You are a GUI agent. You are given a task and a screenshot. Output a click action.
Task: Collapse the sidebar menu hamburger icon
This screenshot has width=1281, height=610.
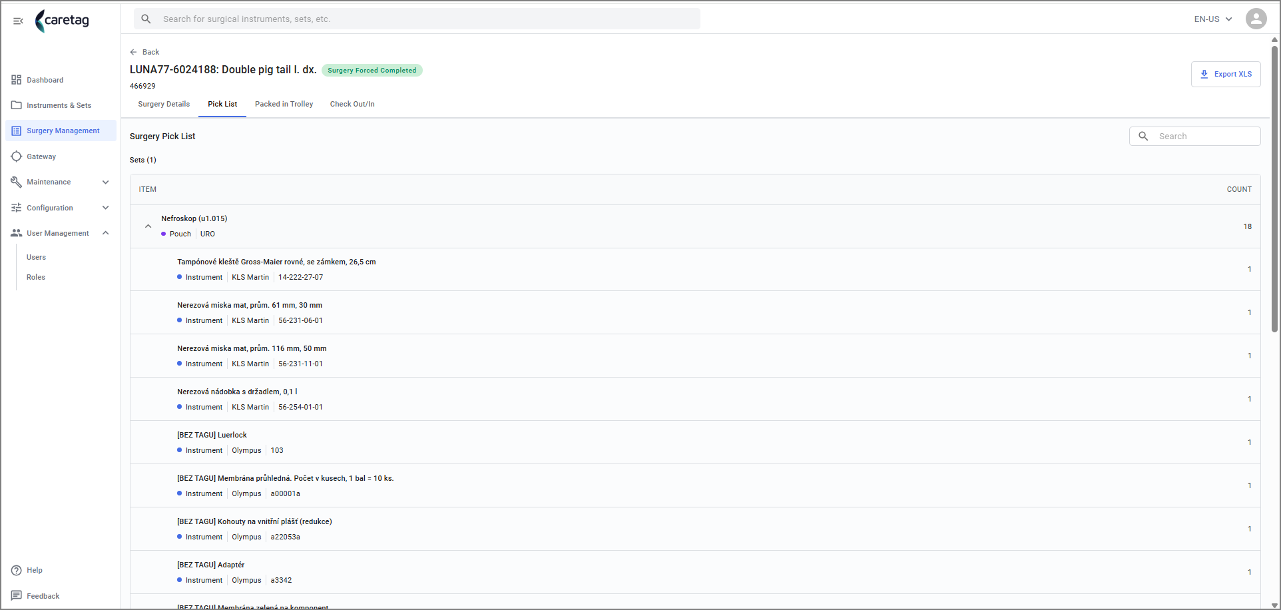tap(18, 21)
